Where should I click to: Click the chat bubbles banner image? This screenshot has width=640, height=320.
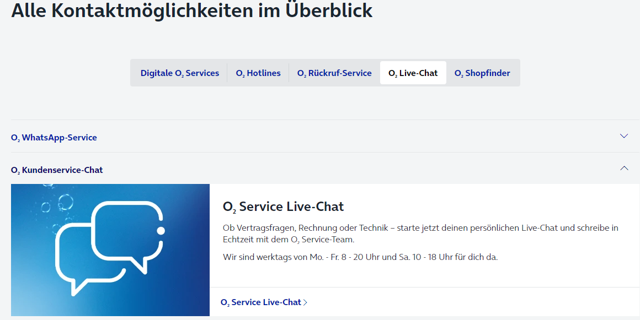[x=110, y=250]
